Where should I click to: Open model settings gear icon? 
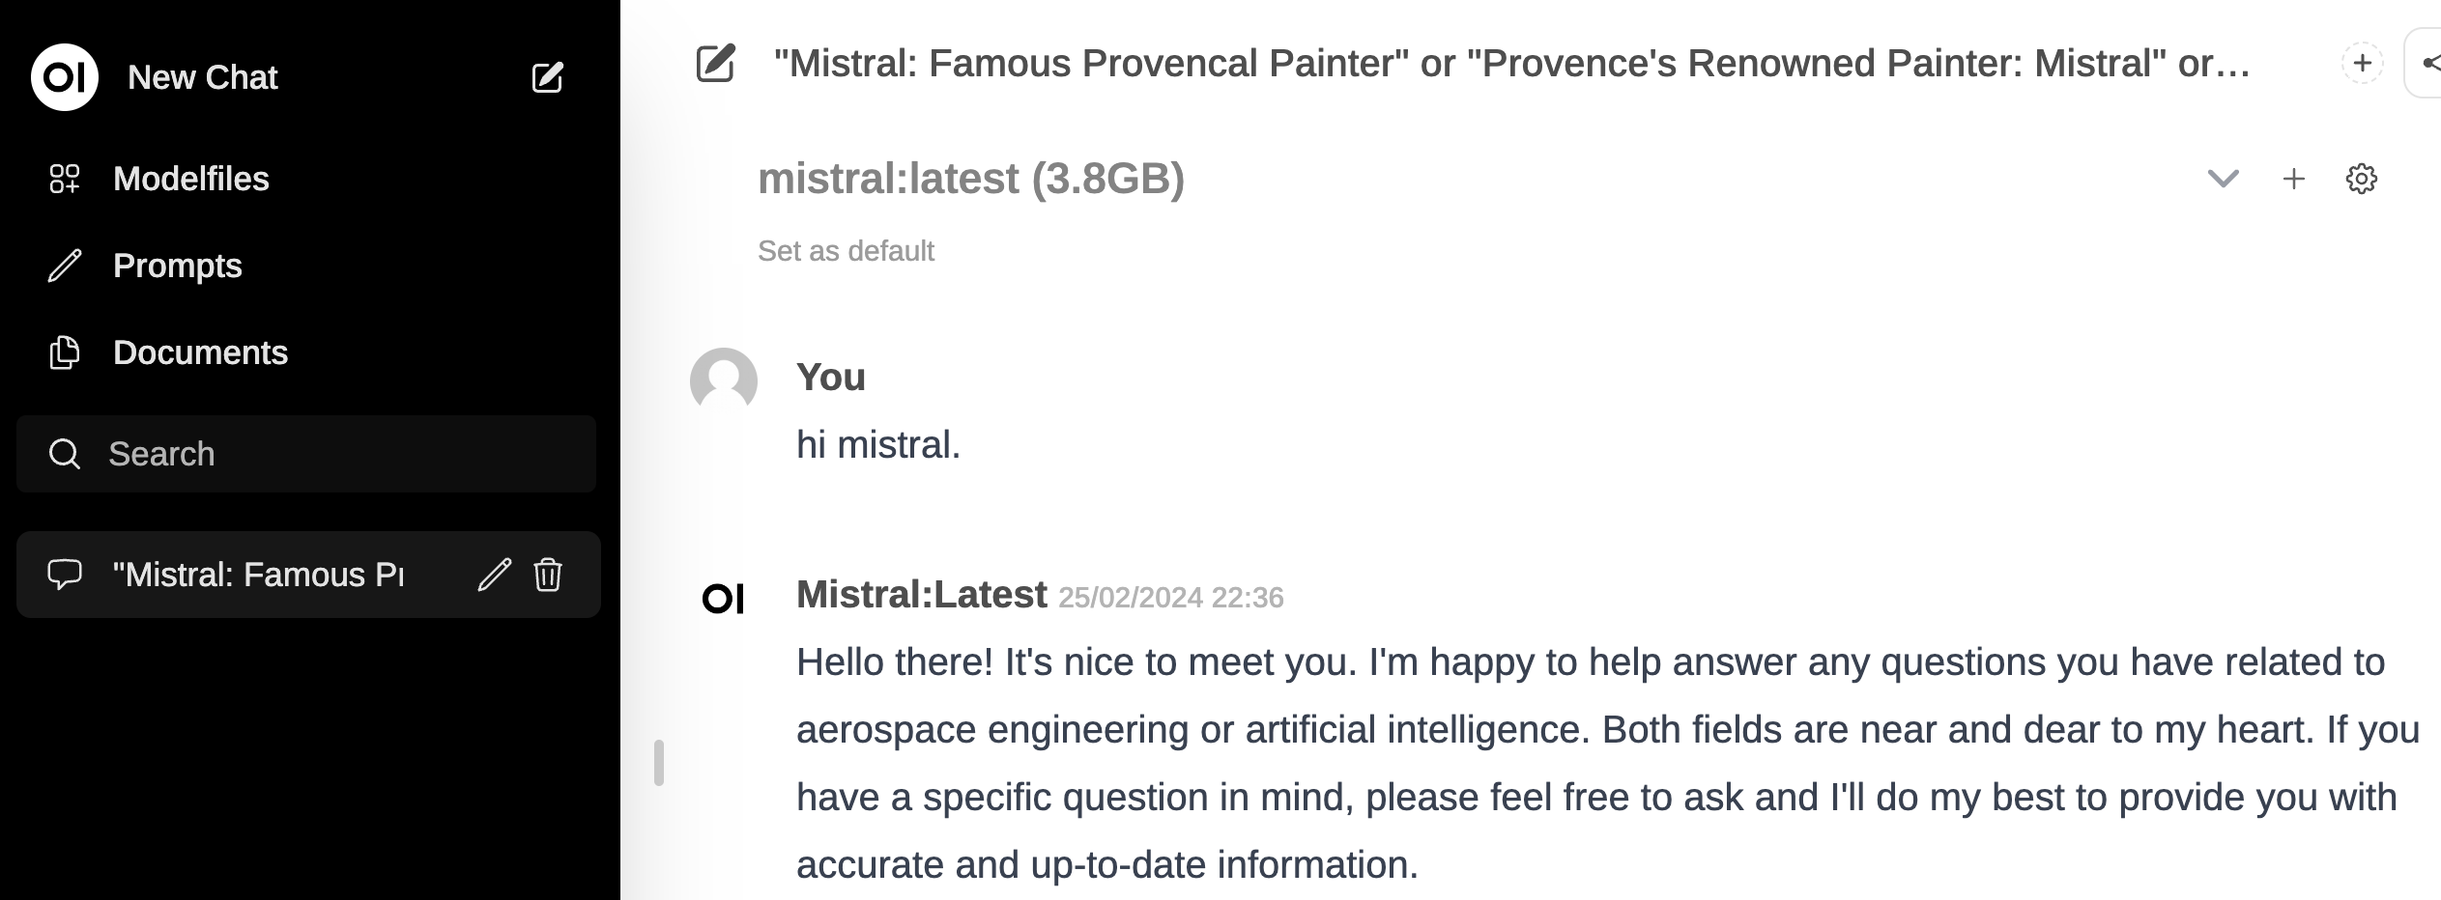2361,179
